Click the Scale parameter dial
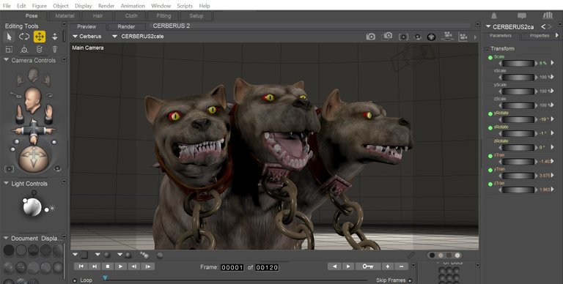 point(518,63)
